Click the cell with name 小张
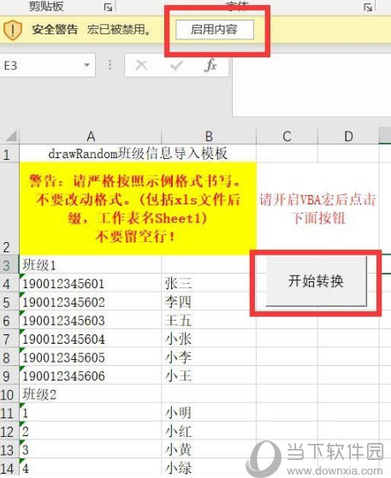The width and height of the screenshot is (391, 478). click(209, 339)
